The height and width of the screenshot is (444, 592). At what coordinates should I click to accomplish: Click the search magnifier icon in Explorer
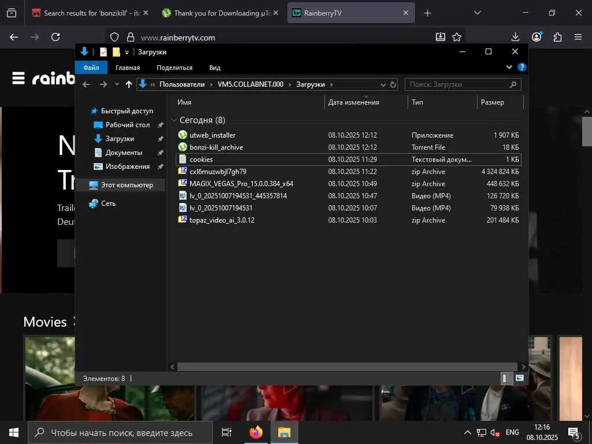coord(513,84)
